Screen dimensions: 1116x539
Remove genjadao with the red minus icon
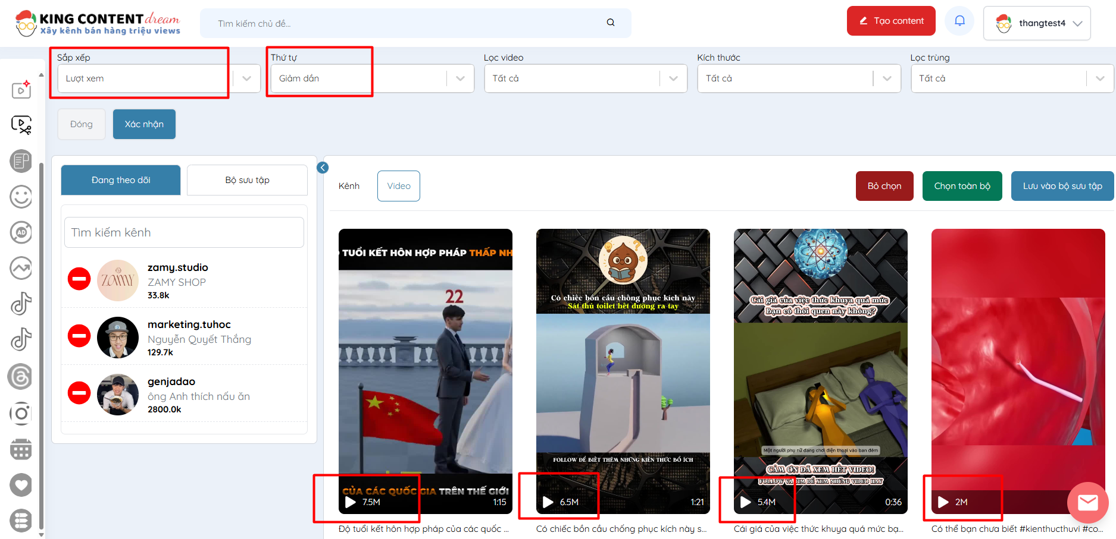(x=79, y=393)
